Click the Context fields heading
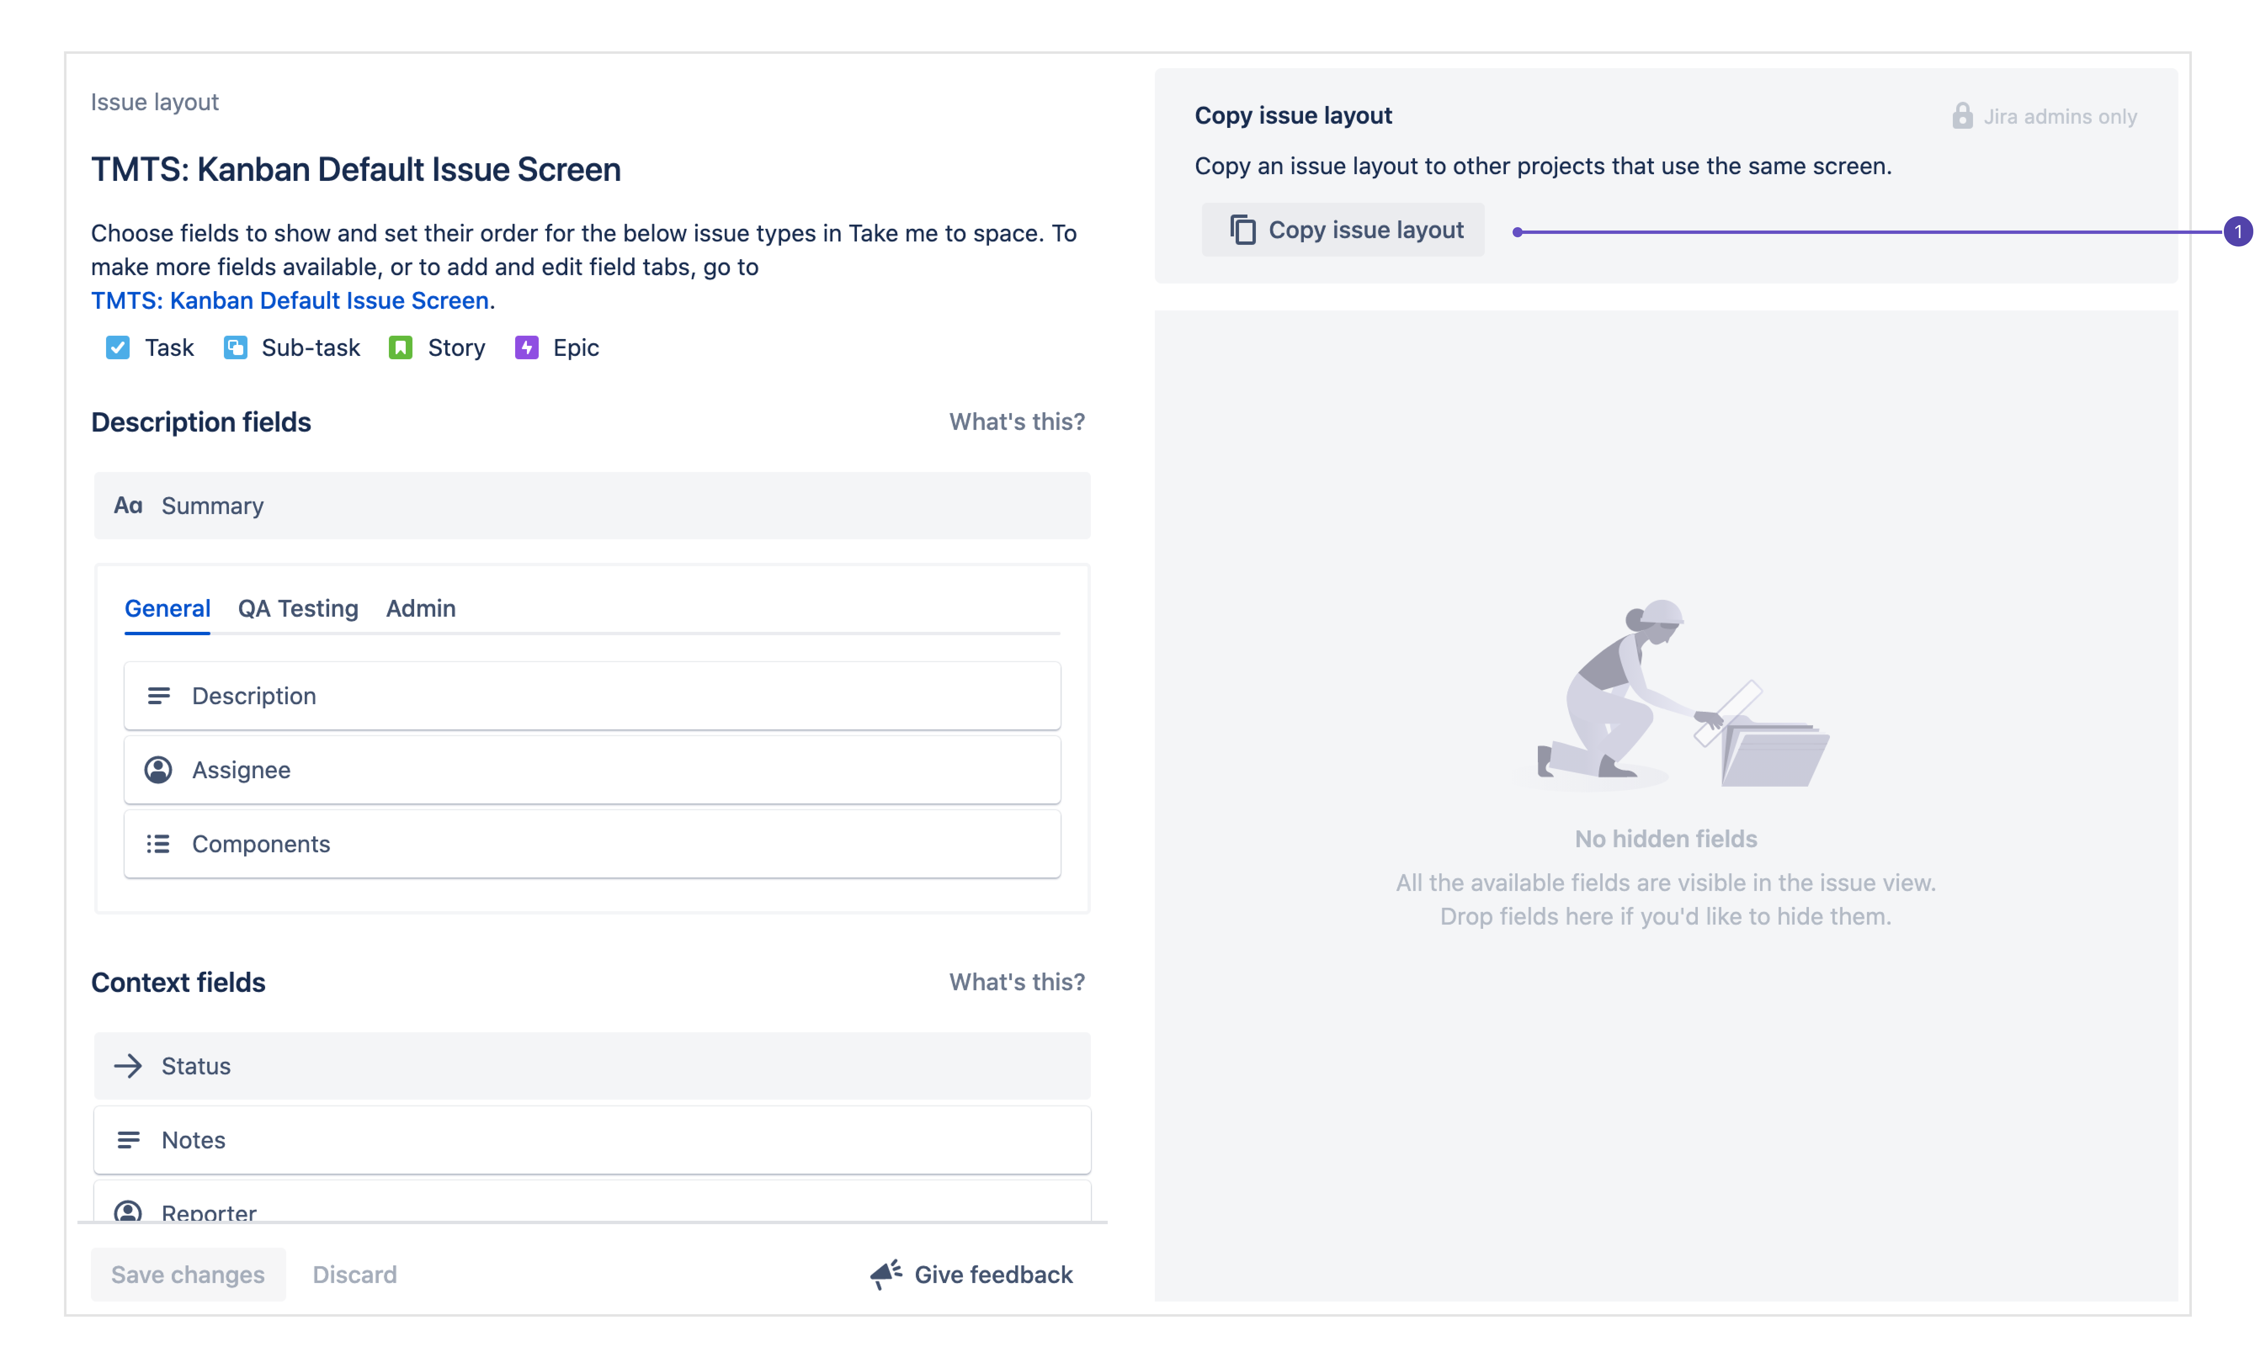Viewport: 2255px width, 1368px height. click(178, 983)
